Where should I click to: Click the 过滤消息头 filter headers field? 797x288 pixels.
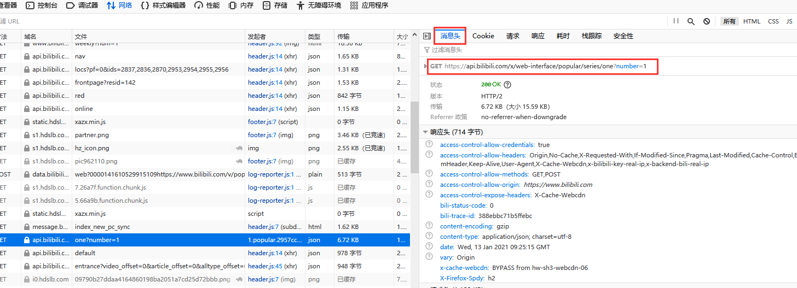(608, 50)
